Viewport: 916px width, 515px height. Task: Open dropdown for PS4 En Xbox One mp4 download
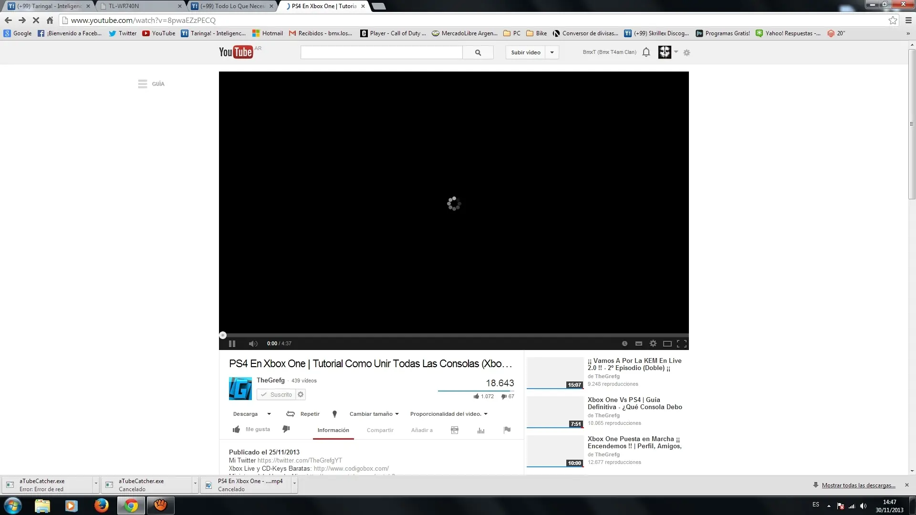[x=294, y=484]
